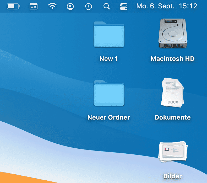Click the date Mo. 6. Sept.
The height and width of the screenshot is (183, 207).
pyautogui.click(x=155, y=6)
